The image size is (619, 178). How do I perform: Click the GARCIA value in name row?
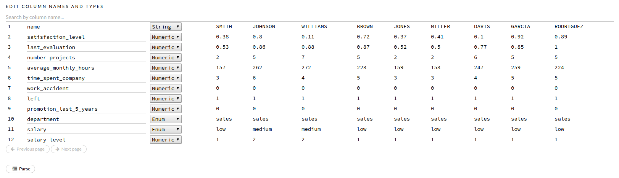(x=521, y=27)
